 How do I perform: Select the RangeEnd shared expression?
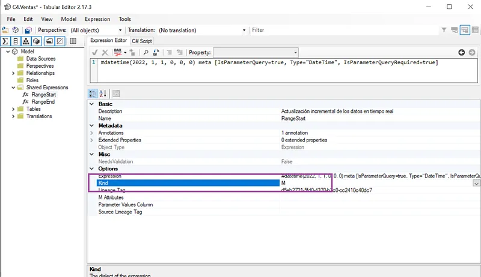[43, 102]
